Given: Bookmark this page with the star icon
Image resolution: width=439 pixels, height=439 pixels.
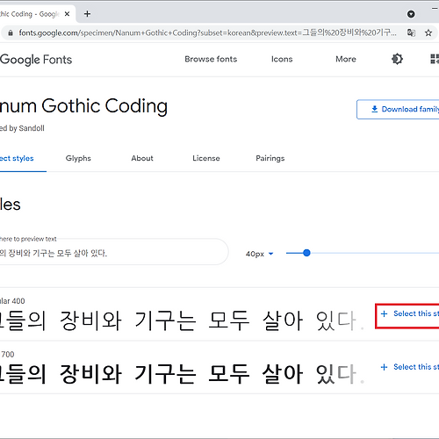Looking at the screenshot, I should point(428,32).
